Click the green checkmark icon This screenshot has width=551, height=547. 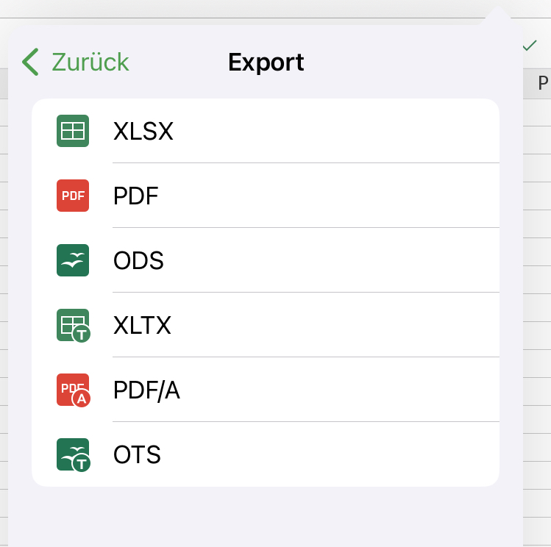(530, 46)
